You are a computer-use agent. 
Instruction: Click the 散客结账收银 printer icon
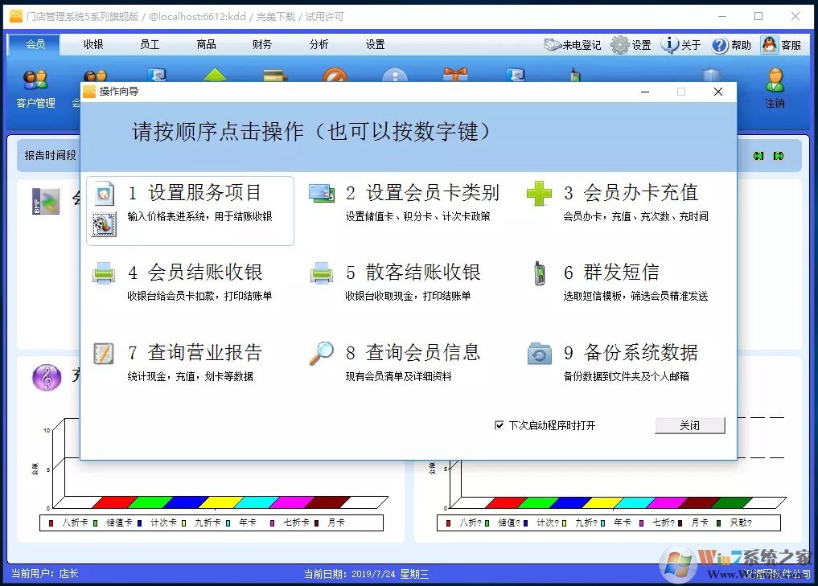click(320, 273)
